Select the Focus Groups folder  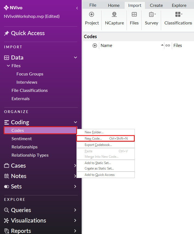30,74
